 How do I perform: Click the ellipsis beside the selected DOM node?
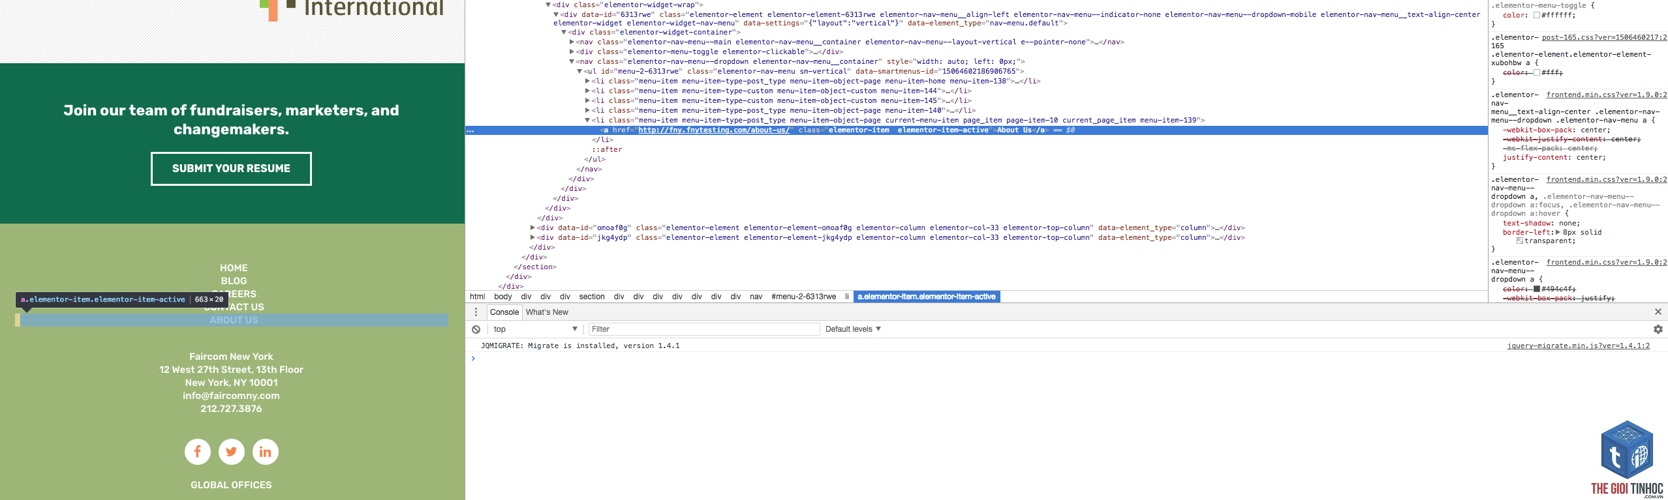[x=470, y=130]
